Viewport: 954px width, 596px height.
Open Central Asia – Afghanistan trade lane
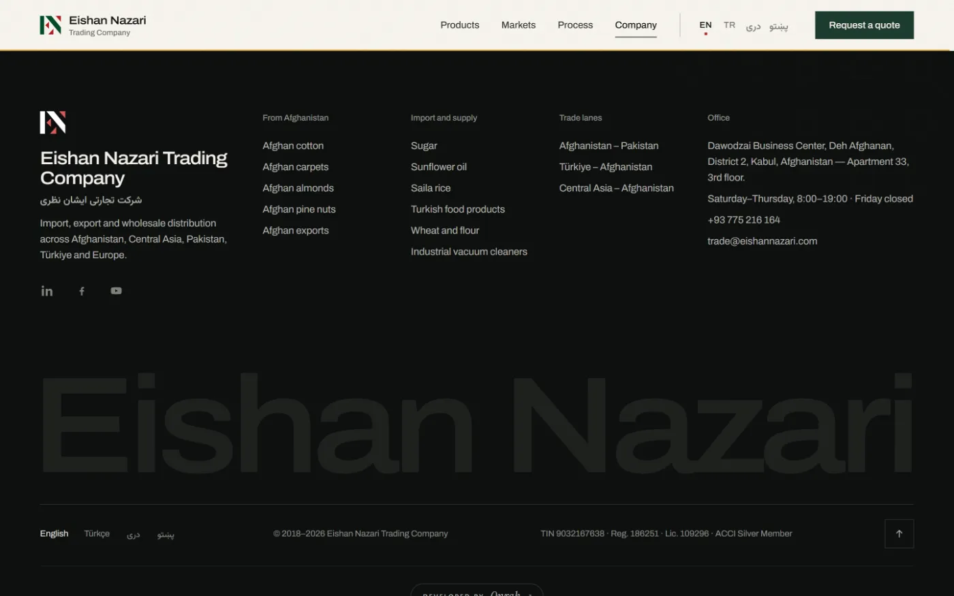617,188
